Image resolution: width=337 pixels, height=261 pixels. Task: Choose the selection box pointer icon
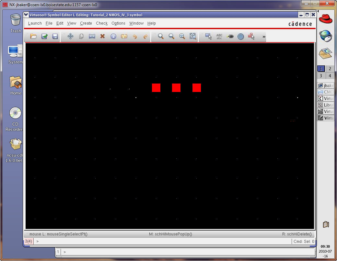[208, 36]
